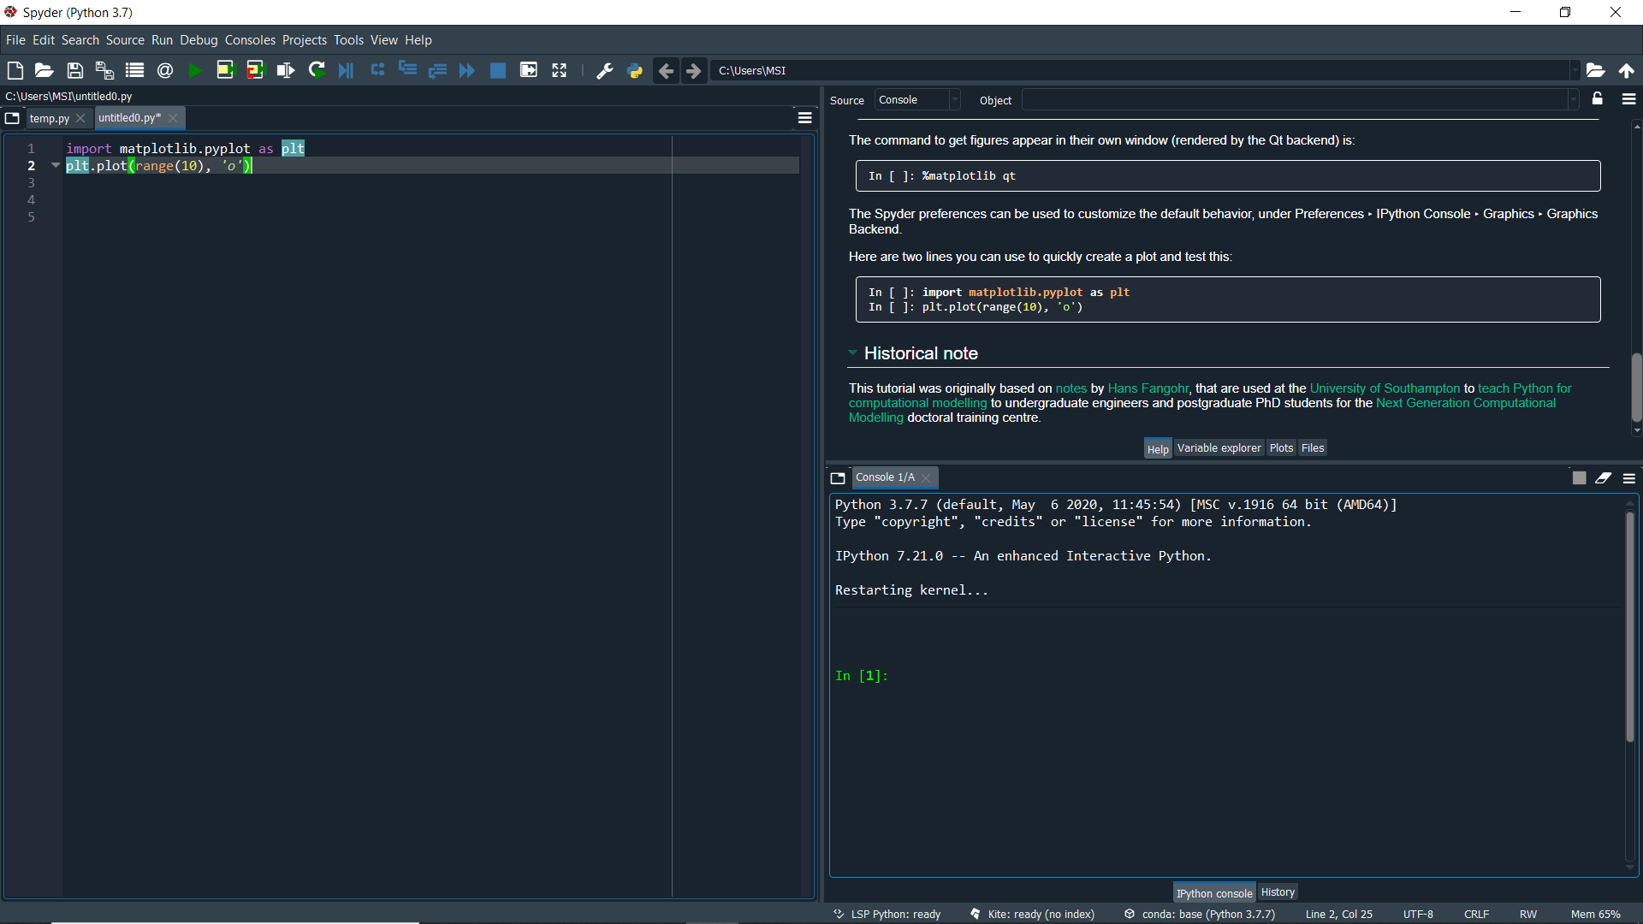Open the PYTHONPATH manager Python icon

point(635,70)
